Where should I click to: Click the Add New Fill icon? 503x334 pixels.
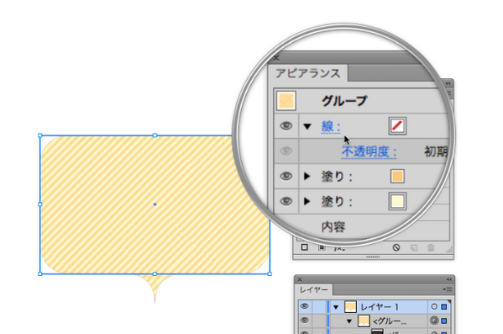point(322,247)
